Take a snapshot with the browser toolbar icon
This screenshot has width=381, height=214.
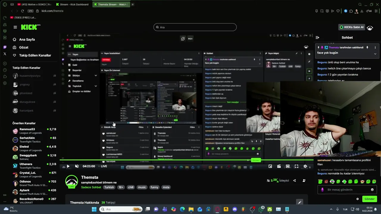pyautogui.click(x=322, y=11)
